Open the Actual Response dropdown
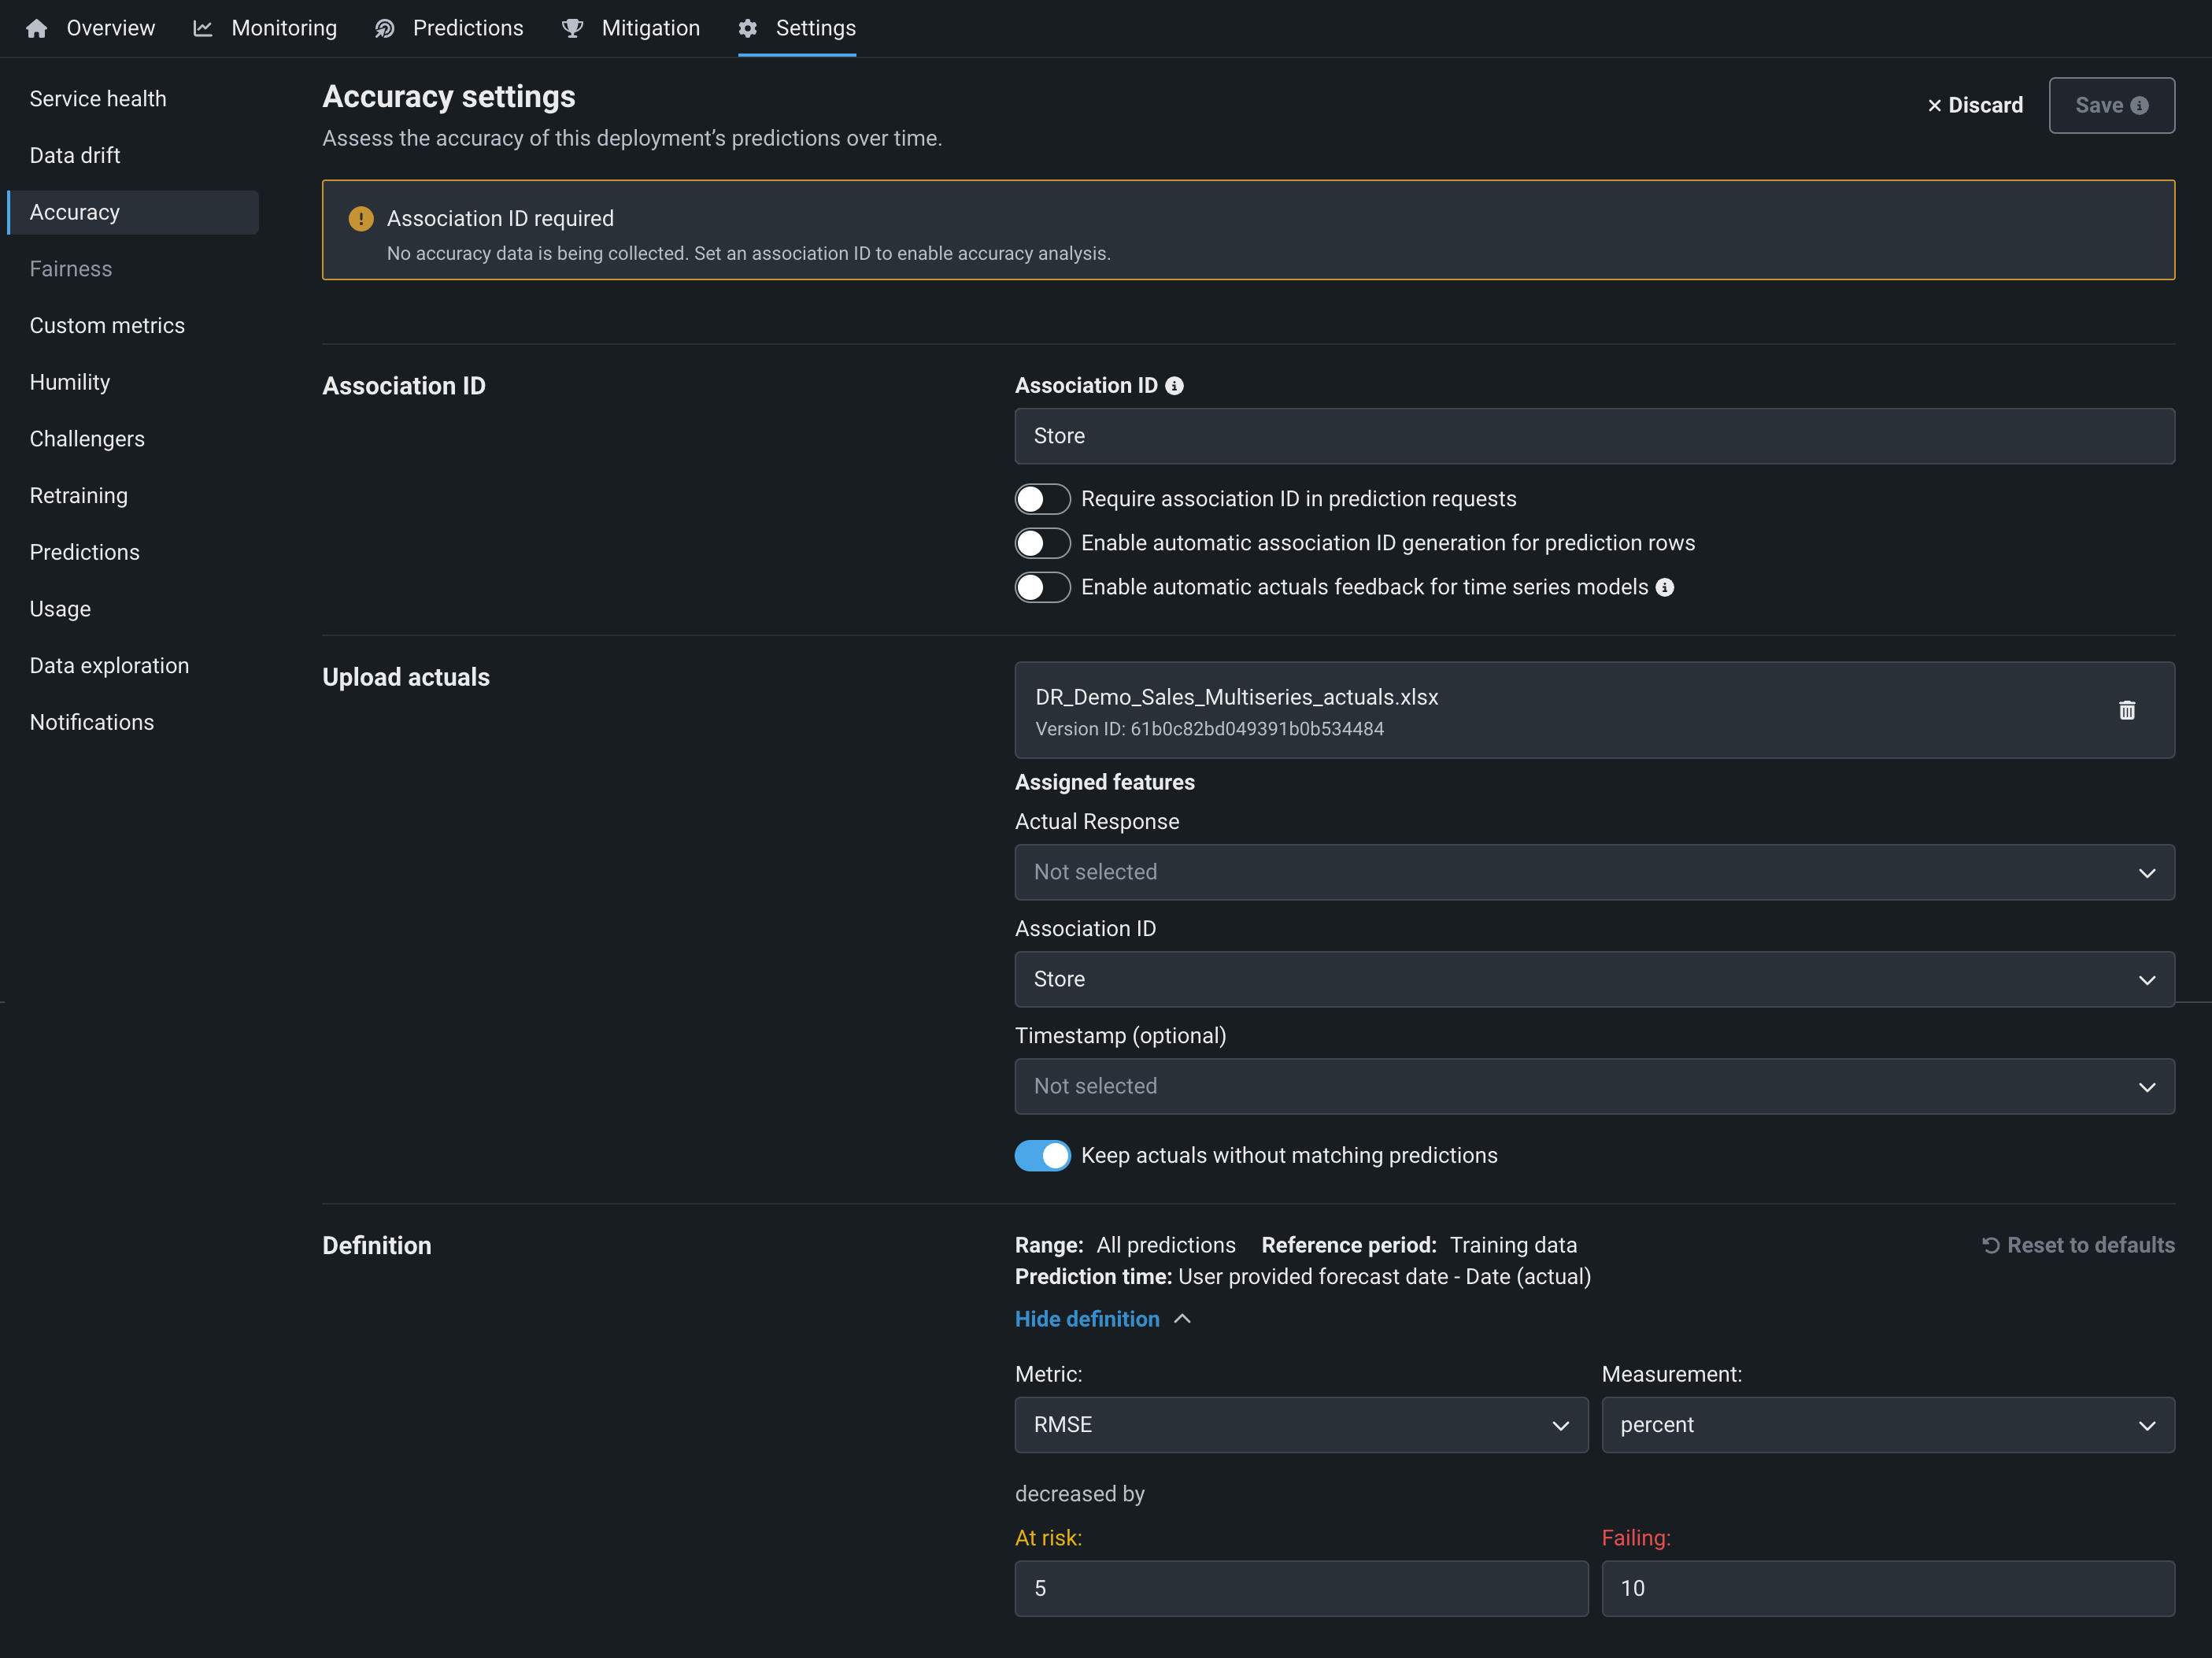2212x1658 pixels. [x=1594, y=872]
